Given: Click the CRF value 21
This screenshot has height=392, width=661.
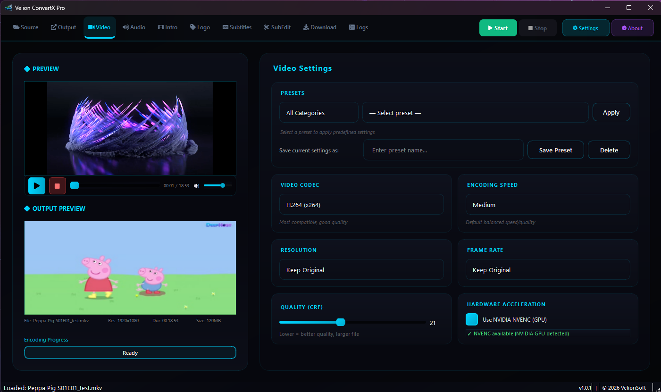Looking at the screenshot, I should pyautogui.click(x=433, y=323).
